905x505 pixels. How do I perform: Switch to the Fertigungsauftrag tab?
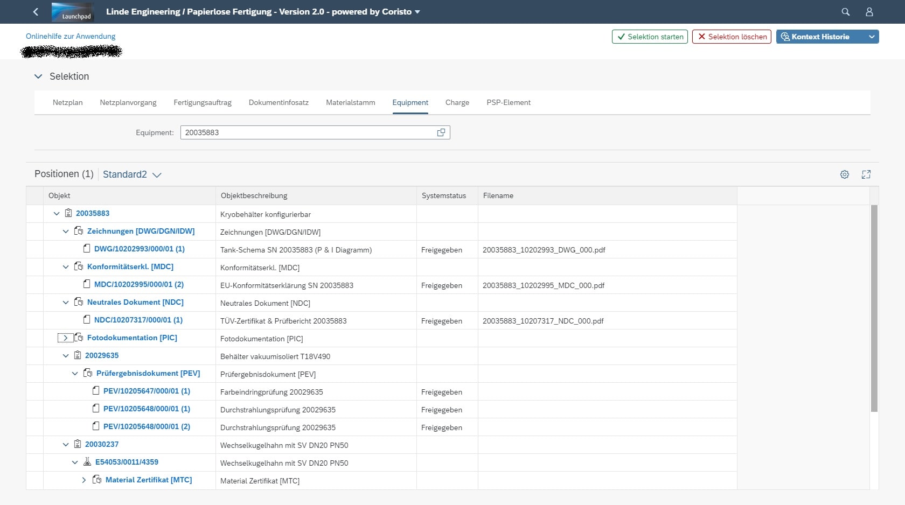pos(203,102)
